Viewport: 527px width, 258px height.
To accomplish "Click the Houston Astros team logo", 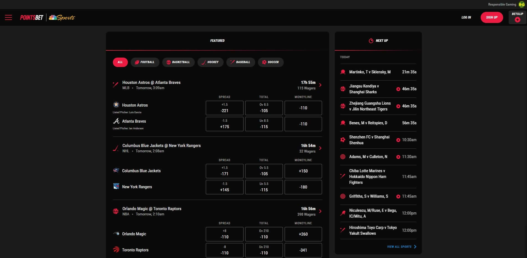I will click(116, 105).
